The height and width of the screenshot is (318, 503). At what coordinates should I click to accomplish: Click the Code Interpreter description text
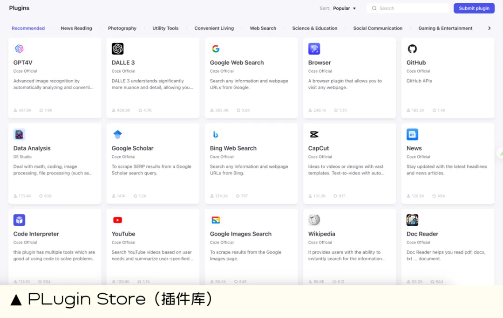click(54, 256)
